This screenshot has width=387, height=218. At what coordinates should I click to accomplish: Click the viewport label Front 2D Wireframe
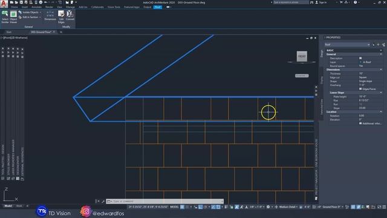(x=15, y=38)
